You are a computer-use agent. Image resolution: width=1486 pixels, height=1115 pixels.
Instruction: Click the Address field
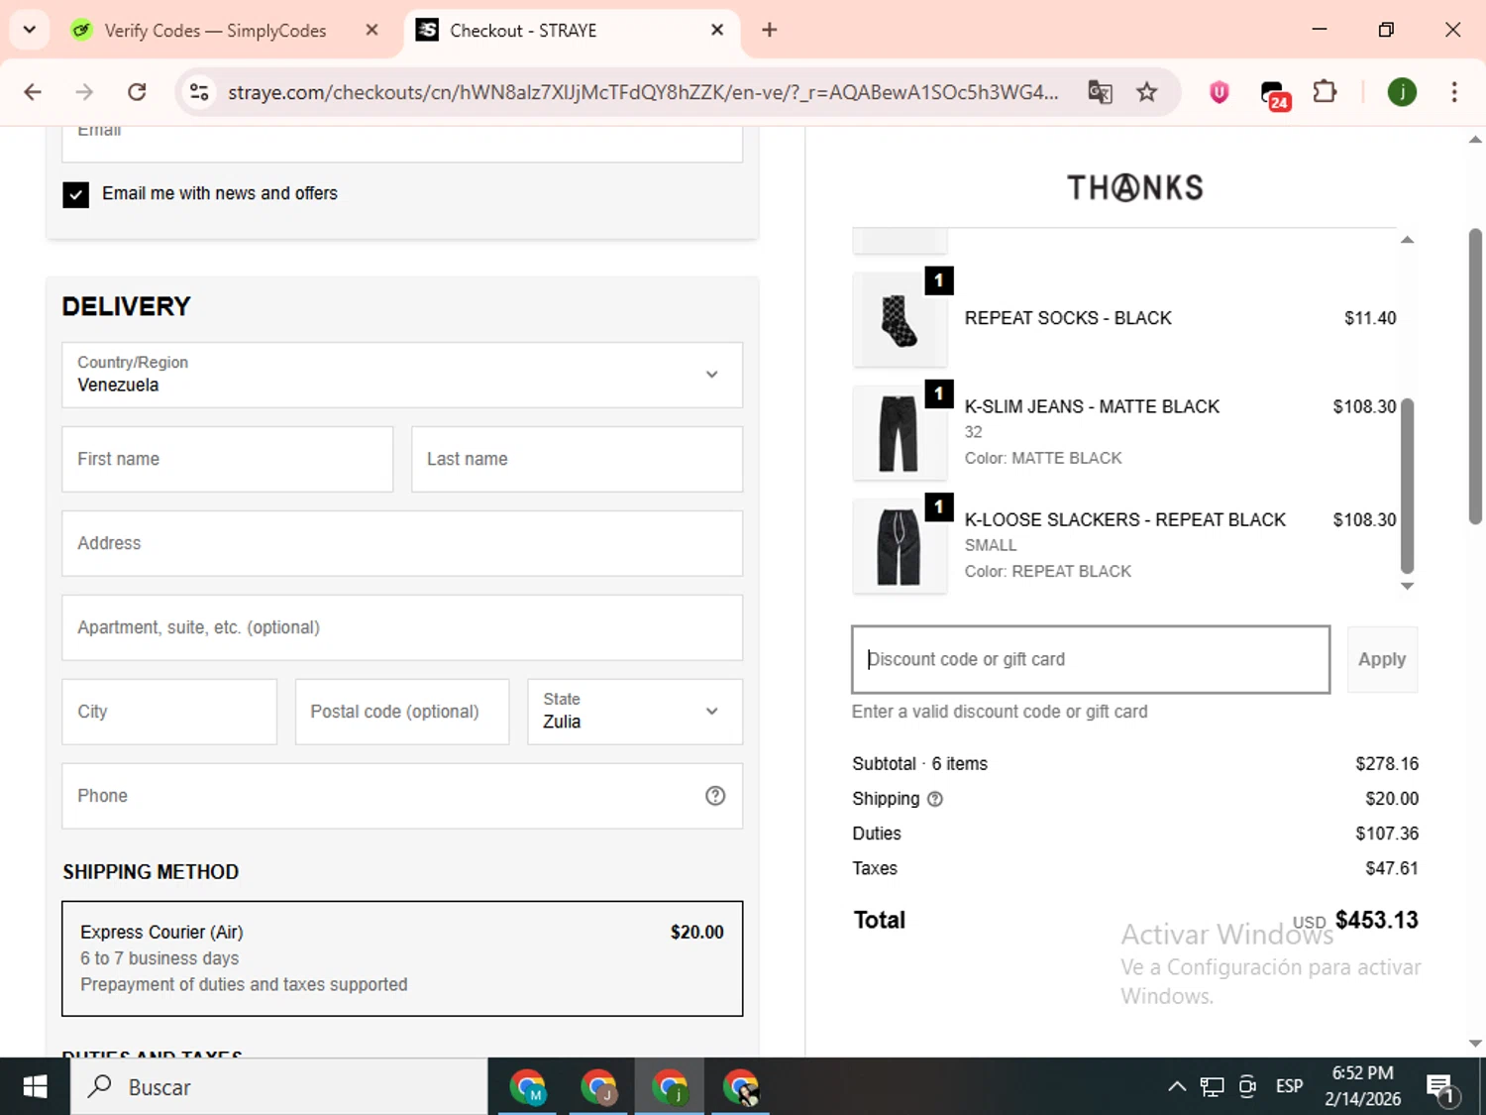point(402,543)
